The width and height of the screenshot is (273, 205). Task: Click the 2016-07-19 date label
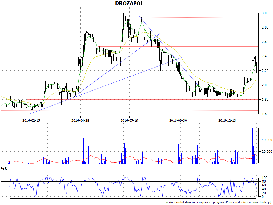click(129, 120)
